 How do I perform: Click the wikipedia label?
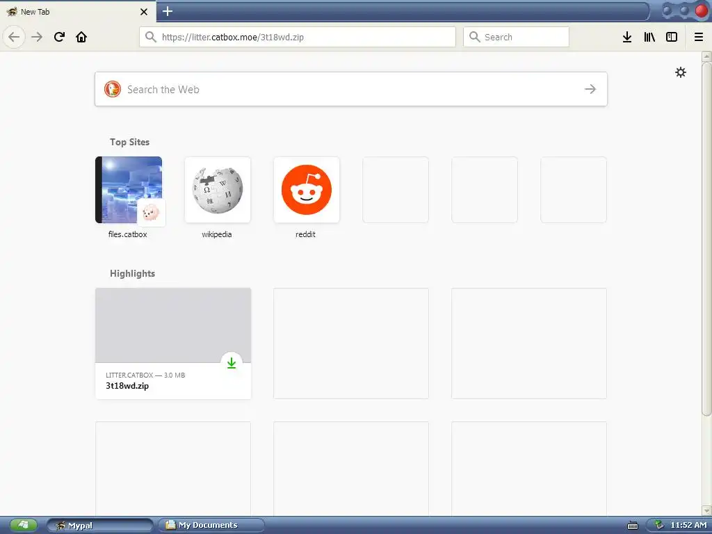[x=217, y=234]
